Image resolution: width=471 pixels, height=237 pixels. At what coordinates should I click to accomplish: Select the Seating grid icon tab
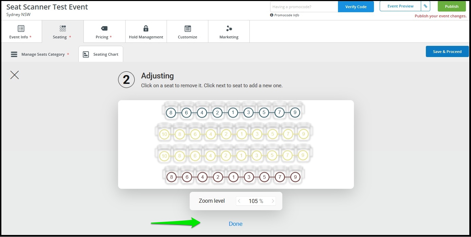[63, 29]
